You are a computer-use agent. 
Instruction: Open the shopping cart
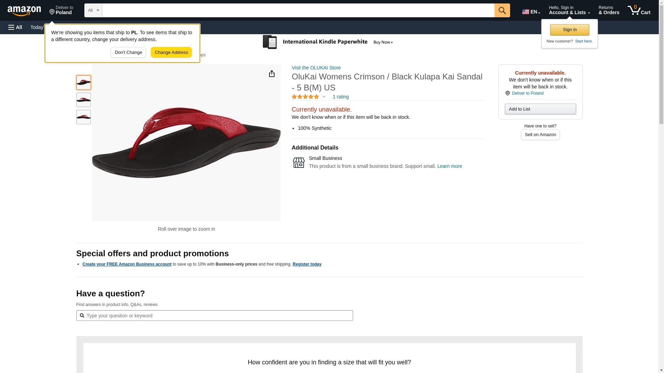click(639, 10)
